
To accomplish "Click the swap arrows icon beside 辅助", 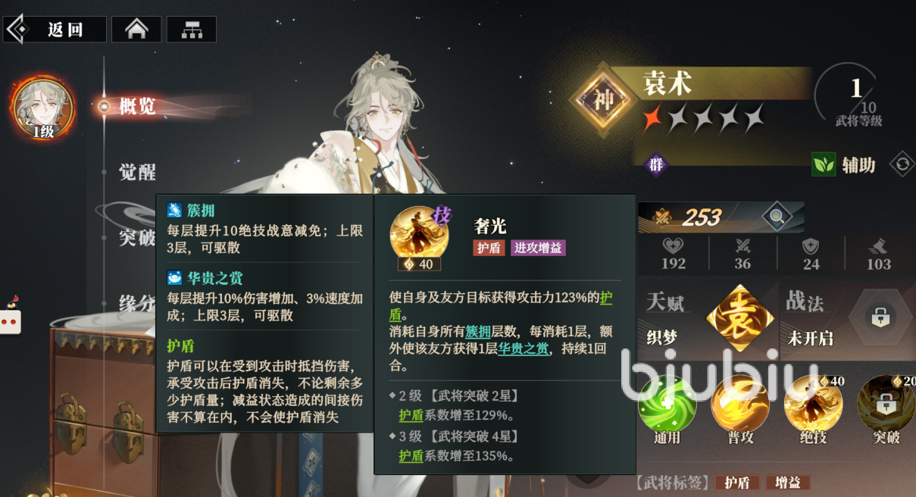I will (902, 164).
